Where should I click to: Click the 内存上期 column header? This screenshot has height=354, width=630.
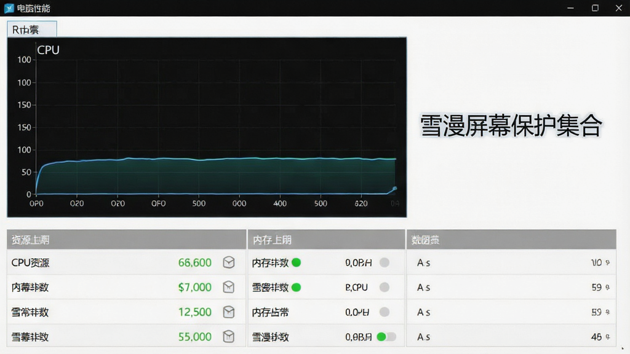click(326, 240)
